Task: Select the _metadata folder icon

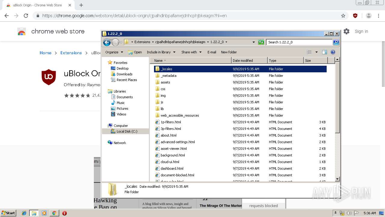Action: point(157,76)
